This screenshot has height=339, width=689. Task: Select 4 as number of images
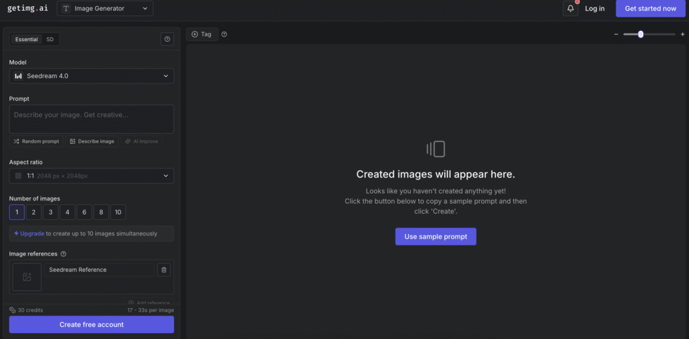click(67, 213)
